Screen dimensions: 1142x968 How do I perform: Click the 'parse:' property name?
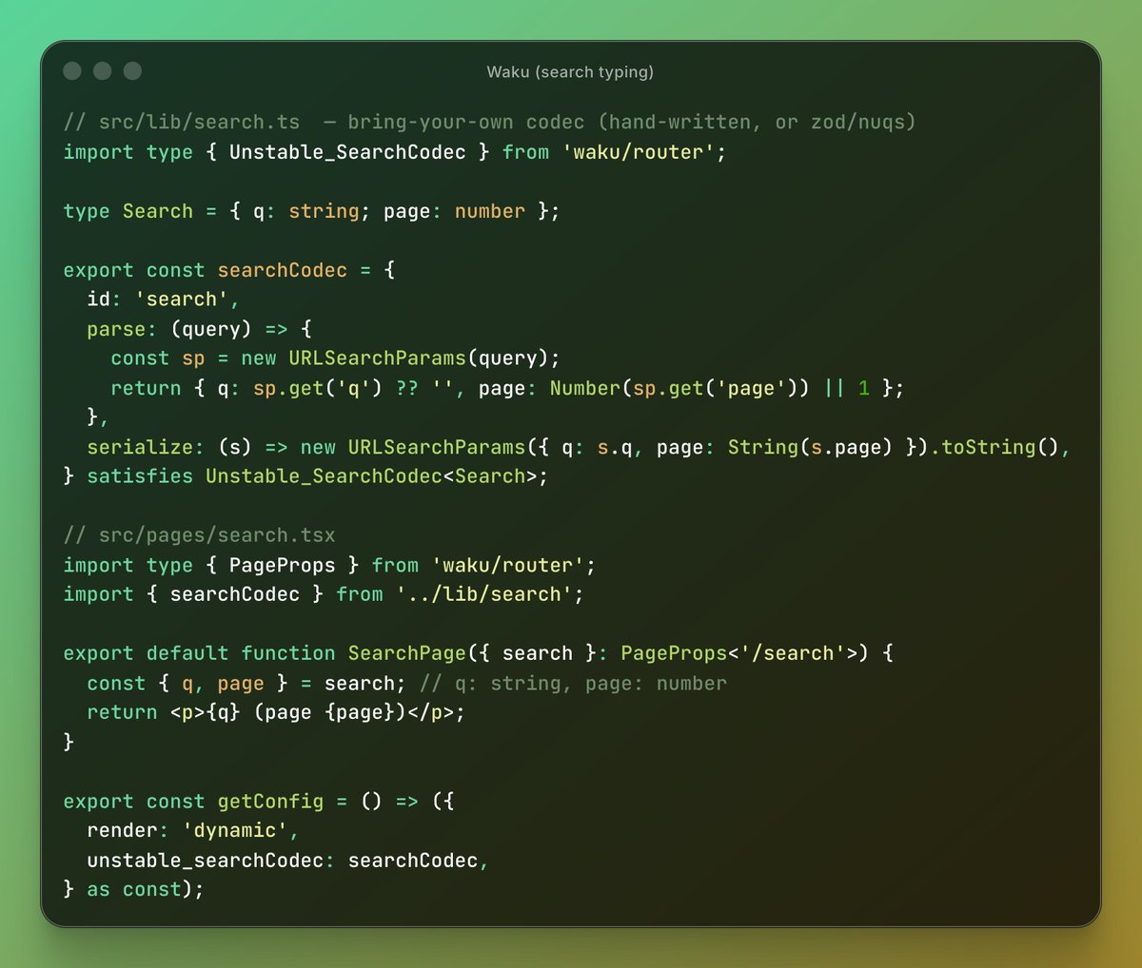pyautogui.click(x=122, y=329)
